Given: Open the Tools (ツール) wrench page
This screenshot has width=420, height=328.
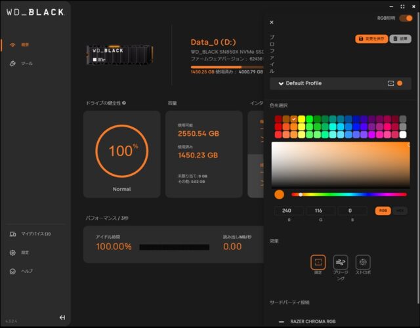Looking at the screenshot, I should coord(21,64).
